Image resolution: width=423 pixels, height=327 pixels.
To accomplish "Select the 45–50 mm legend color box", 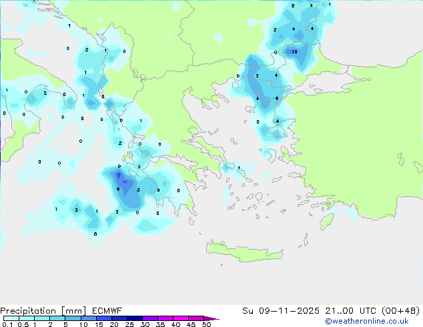I will (x=196, y=318).
